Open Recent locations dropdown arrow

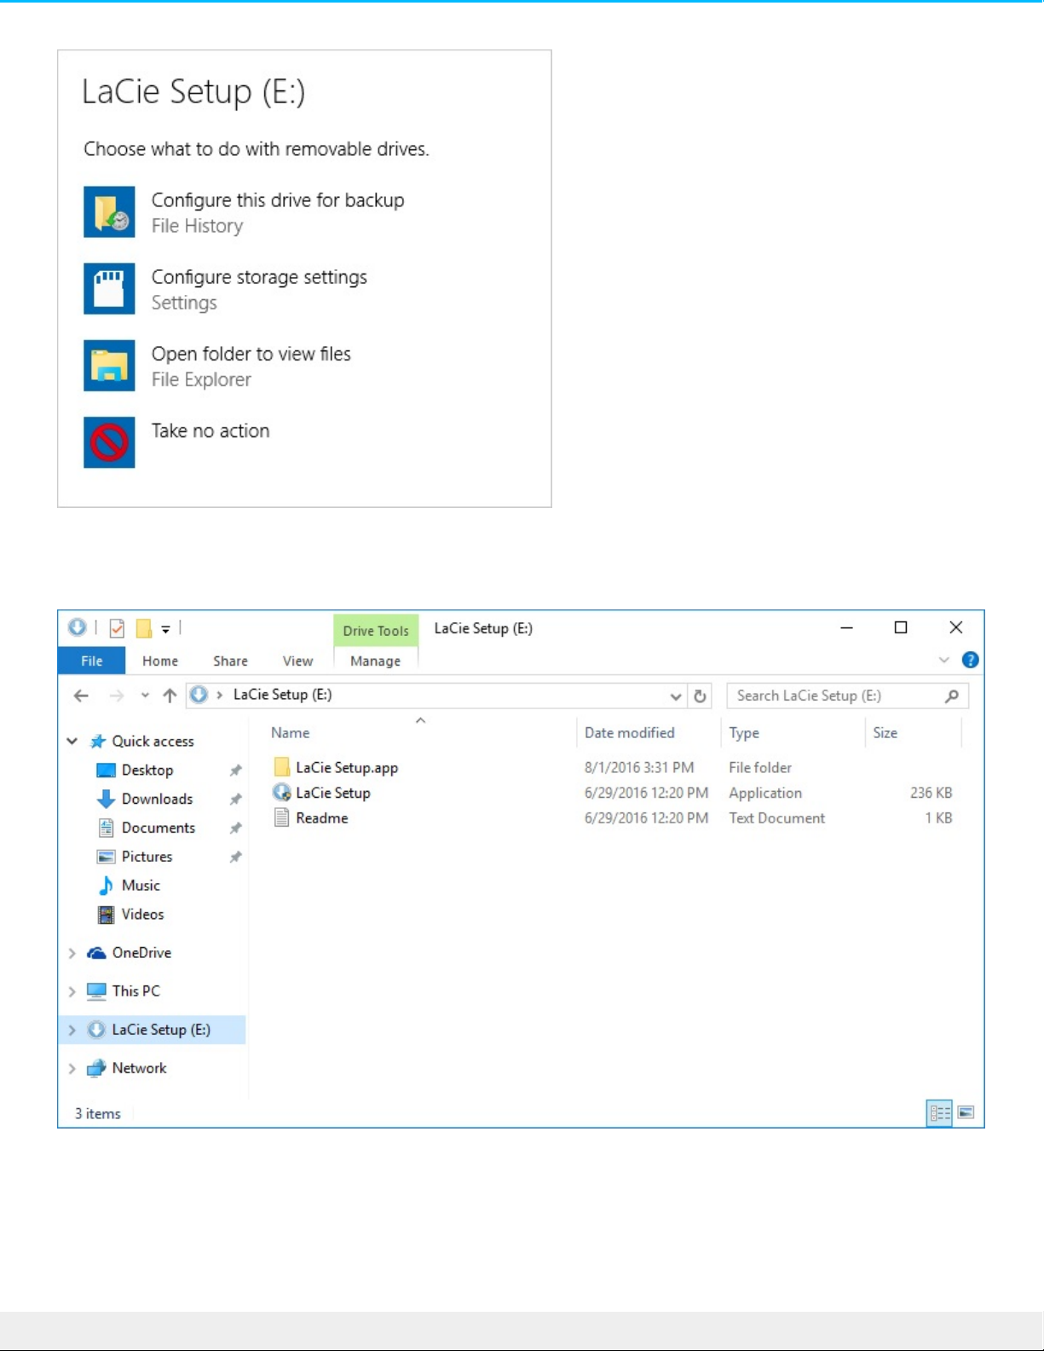pyautogui.click(x=145, y=696)
